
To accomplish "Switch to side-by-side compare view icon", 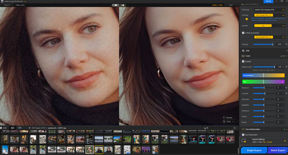I will [x=122, y=5].
